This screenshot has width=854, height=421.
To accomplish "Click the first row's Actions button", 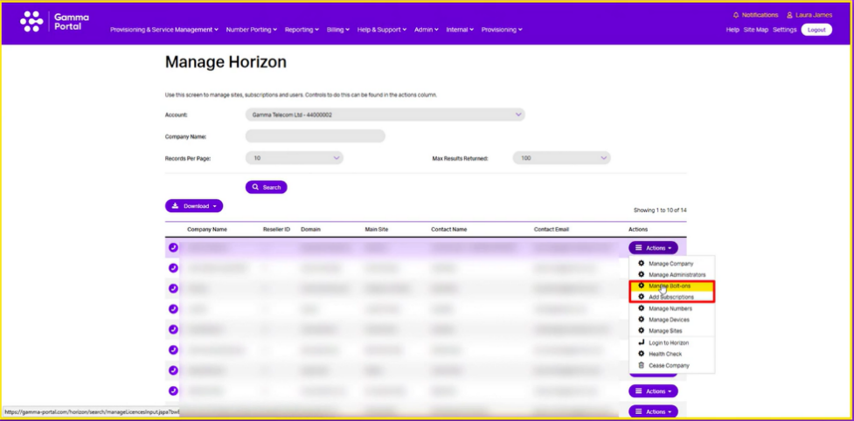I will pos(653,248).
